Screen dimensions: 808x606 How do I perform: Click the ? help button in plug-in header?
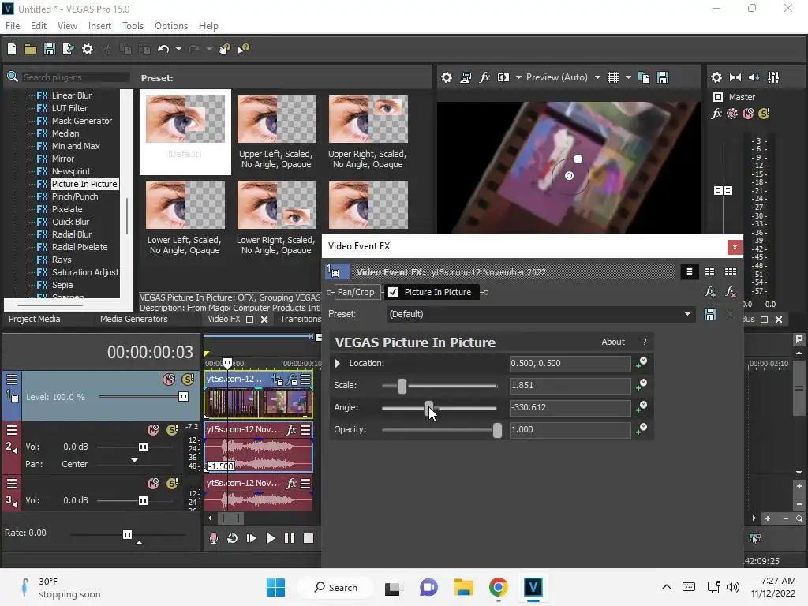pos(644,342)
